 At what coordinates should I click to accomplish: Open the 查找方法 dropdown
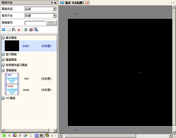pyautogui.click(x=54, y=15)
